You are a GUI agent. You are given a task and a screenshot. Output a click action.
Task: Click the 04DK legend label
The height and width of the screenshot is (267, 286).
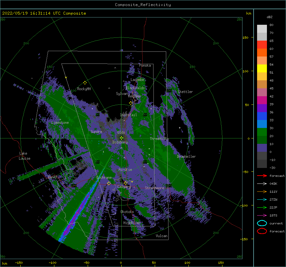point(273,184)
